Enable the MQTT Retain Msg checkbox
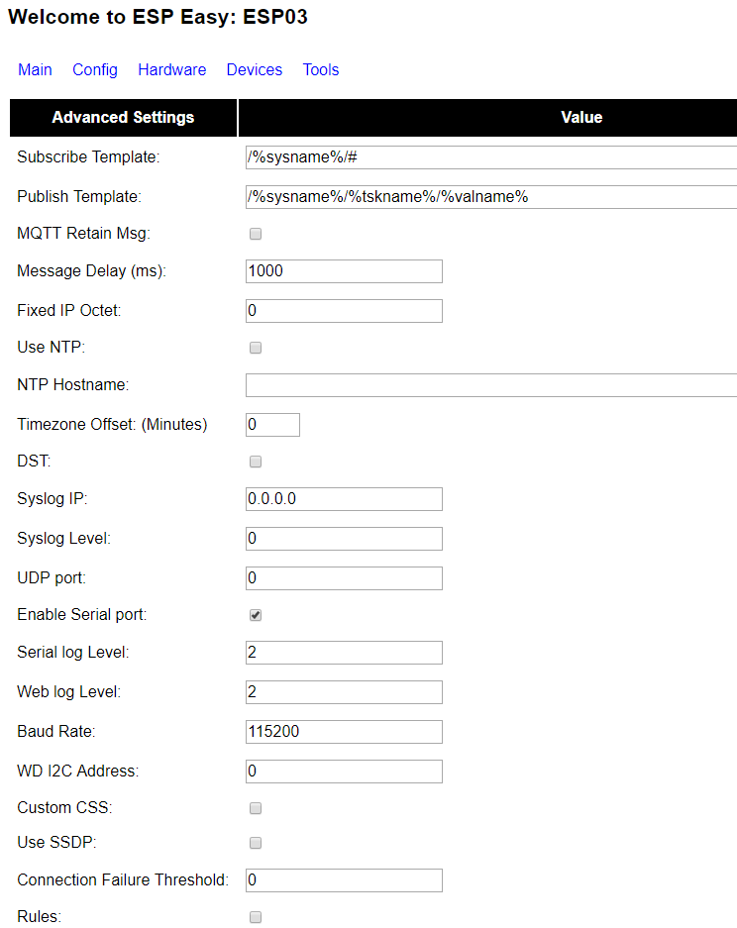This screenshot has width=737, height=928. click(256, 234)
